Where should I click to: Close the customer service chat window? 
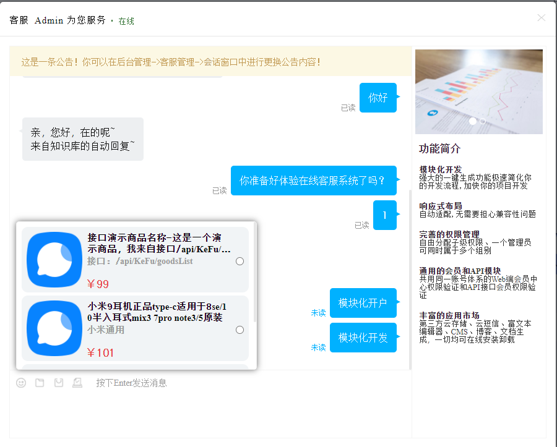542,18
